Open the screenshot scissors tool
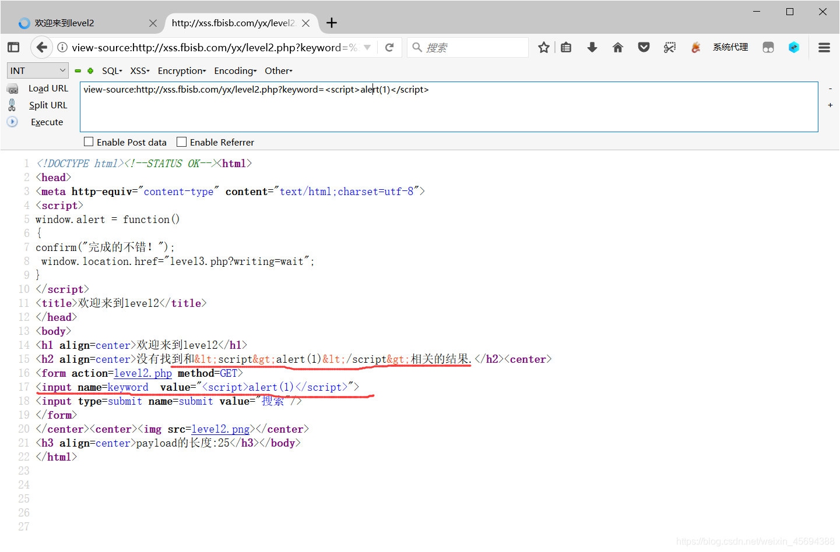The width and height of the screenshot is (840, 552). 670,47
